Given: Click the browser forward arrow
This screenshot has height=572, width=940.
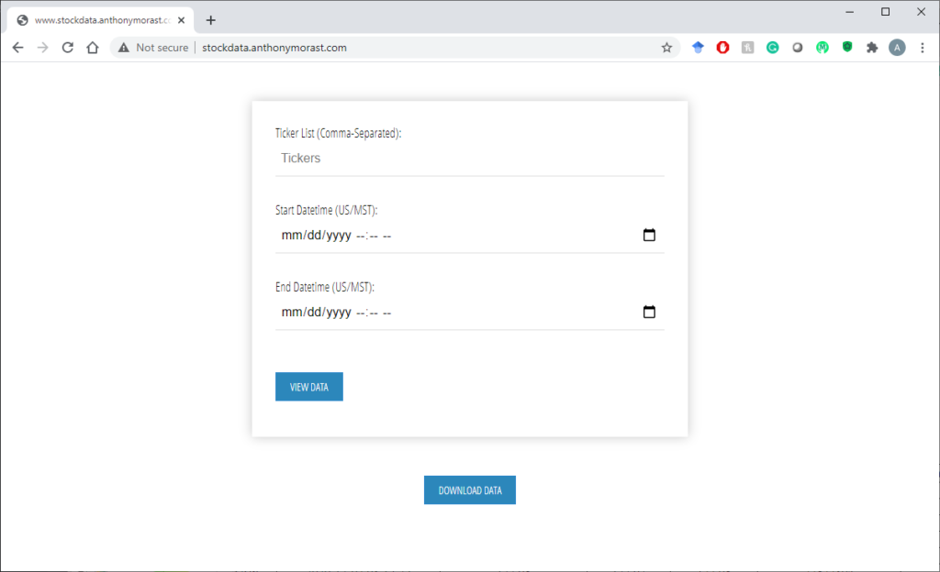Looking at the screenshot, I should point(42,48).
